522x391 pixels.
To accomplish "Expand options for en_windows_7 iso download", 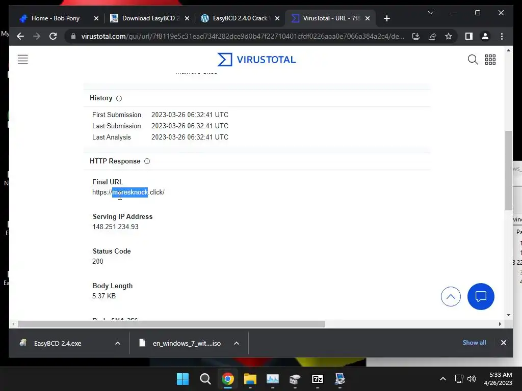I will [237, 343].
